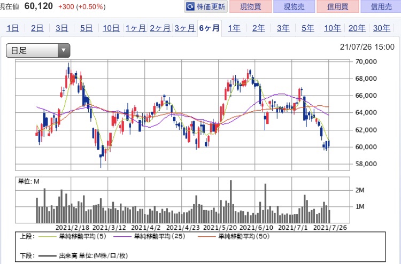The width and height of the screenshot is (401, 264).
Task: Click the 単純移動平均(25) legend entry
Action: [149, 236]
